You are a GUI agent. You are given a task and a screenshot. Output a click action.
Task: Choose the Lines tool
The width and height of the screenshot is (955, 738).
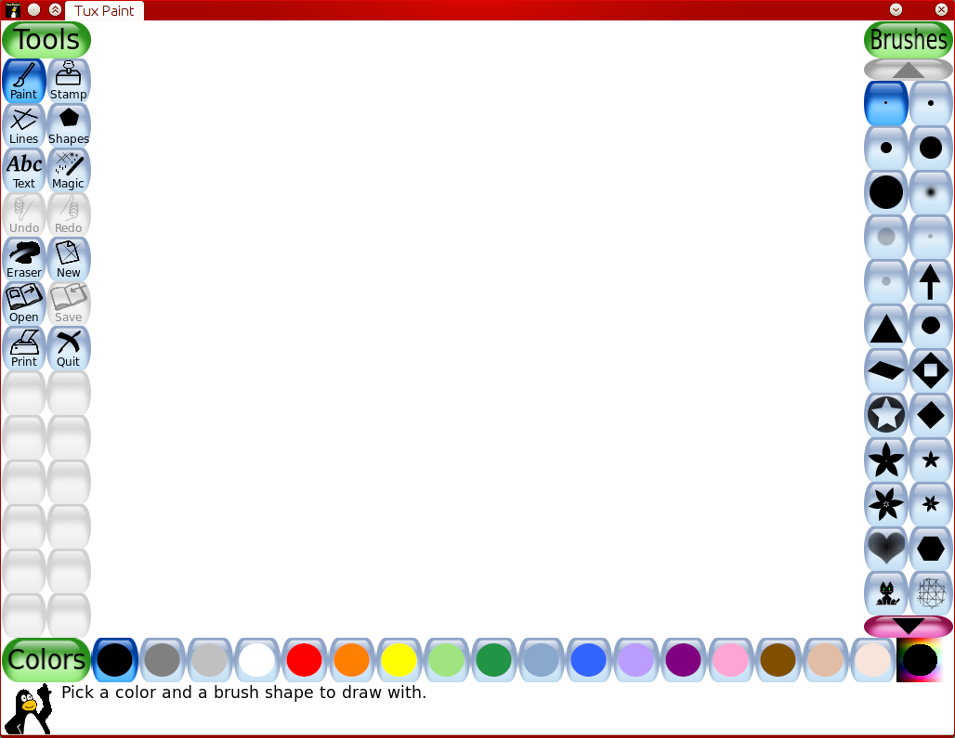point(24,124)
